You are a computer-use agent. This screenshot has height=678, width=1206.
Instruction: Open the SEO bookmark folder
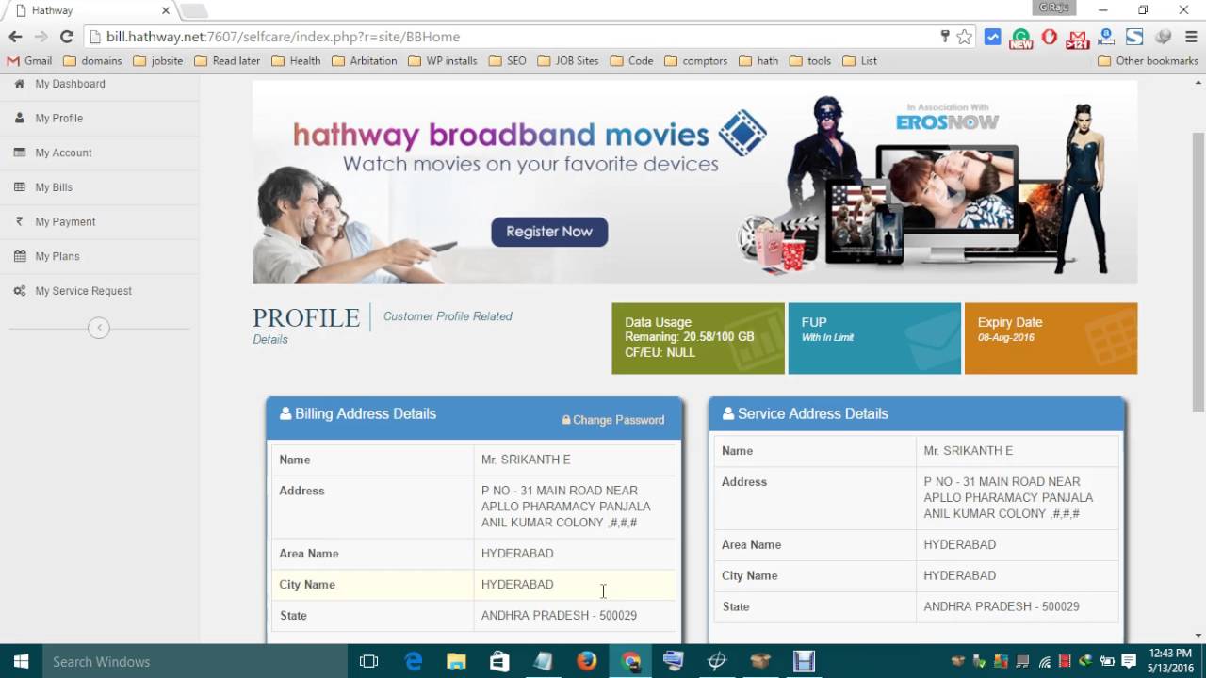pos(508,60)
